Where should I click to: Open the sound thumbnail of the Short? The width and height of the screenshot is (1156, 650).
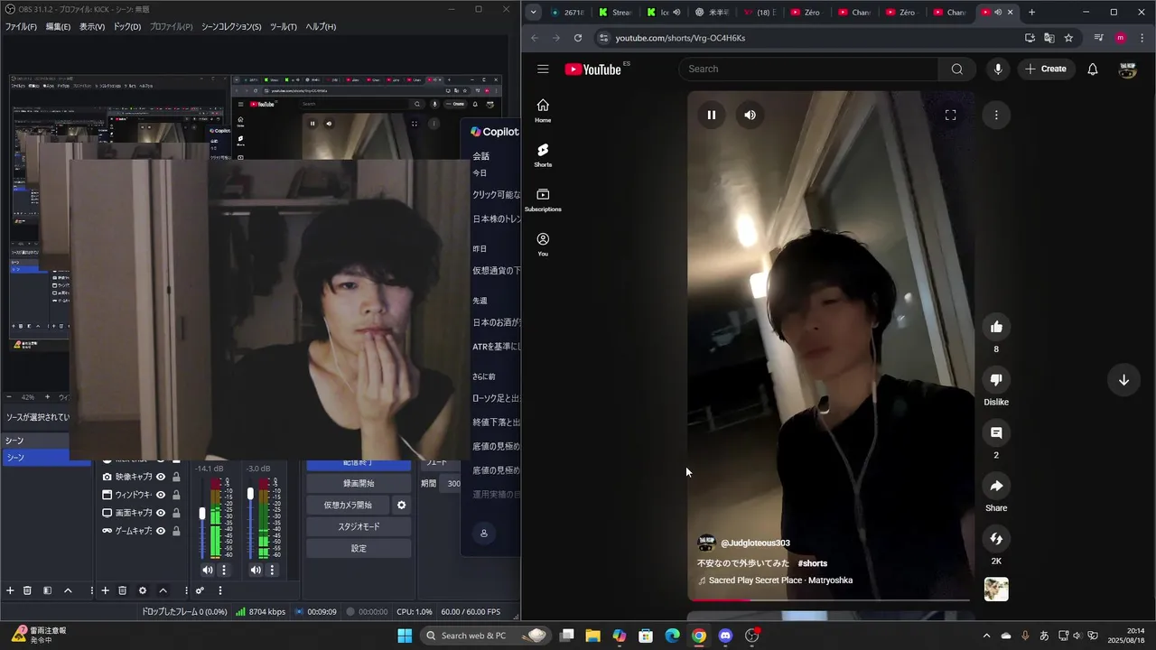coord(996,590)
